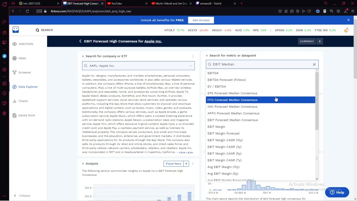Open company search panel options dots
357x201 pixels.
tap(193, 56)
